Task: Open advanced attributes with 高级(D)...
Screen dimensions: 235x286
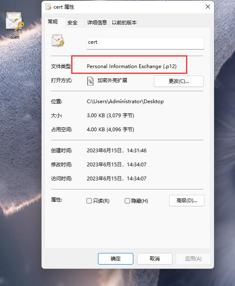Action: [x=186, y=201]
